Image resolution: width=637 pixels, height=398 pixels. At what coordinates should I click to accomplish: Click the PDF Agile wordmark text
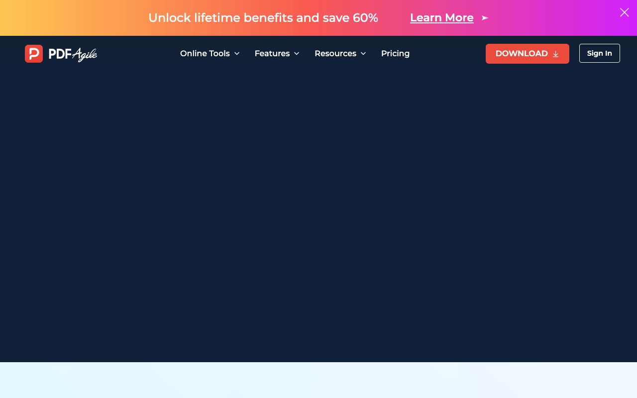pyautogui.click(x=73, y=54)
